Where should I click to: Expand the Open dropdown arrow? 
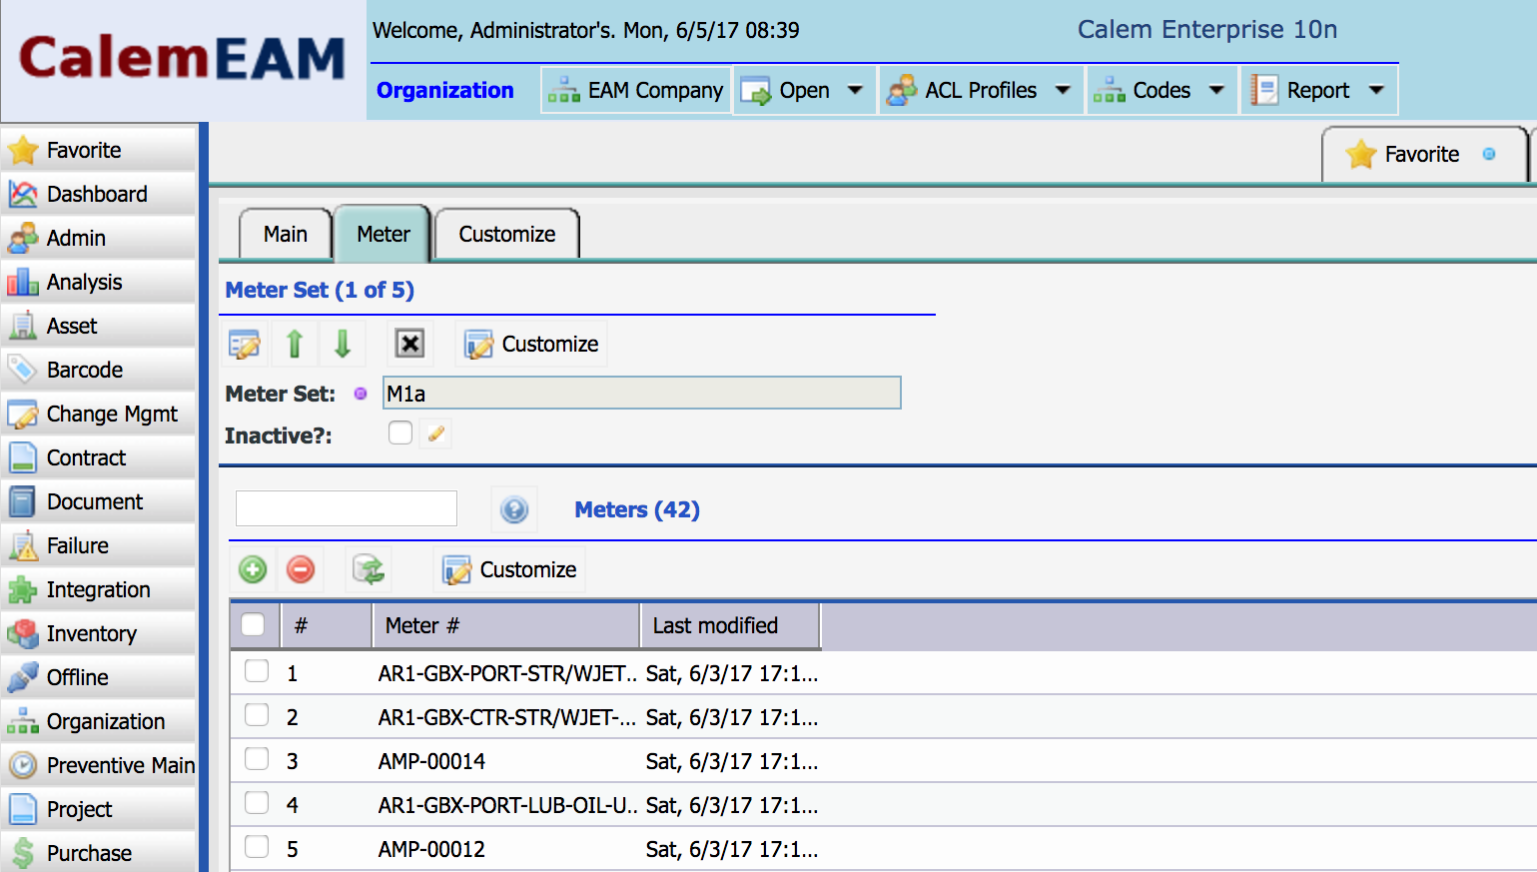[855, 90]
